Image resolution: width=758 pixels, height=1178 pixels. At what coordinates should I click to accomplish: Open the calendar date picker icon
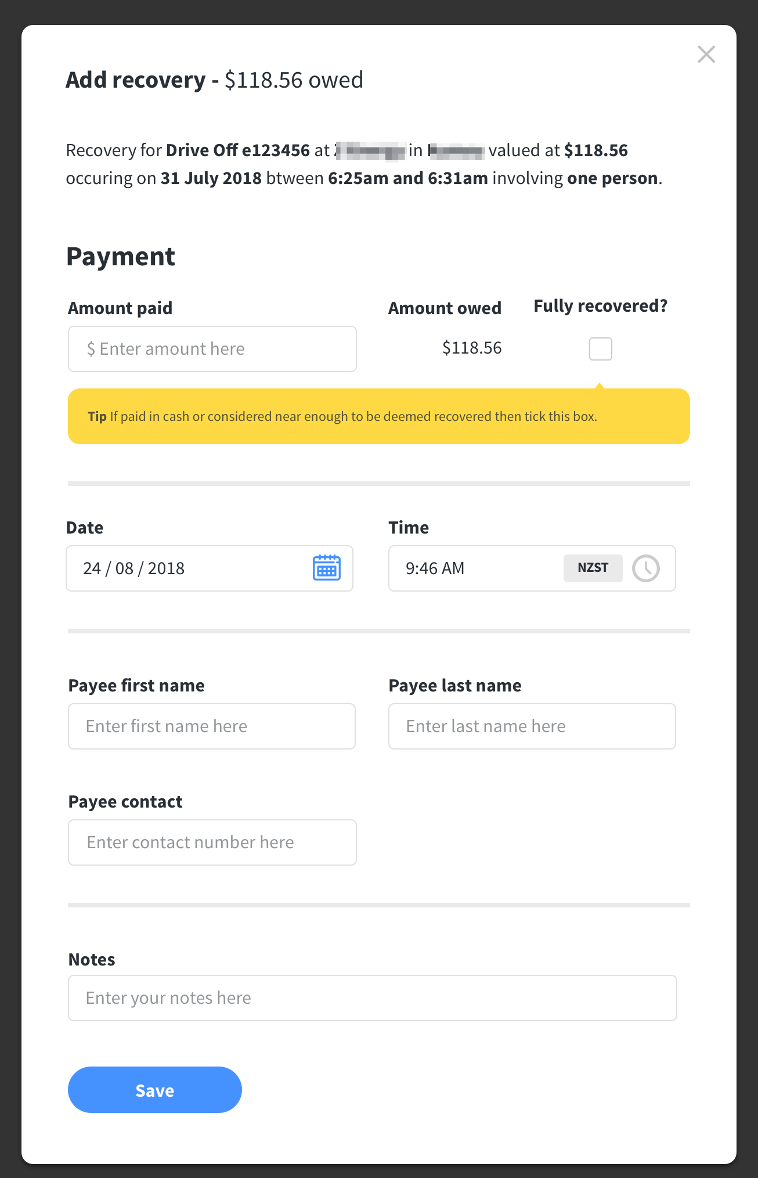click(326, 568)
